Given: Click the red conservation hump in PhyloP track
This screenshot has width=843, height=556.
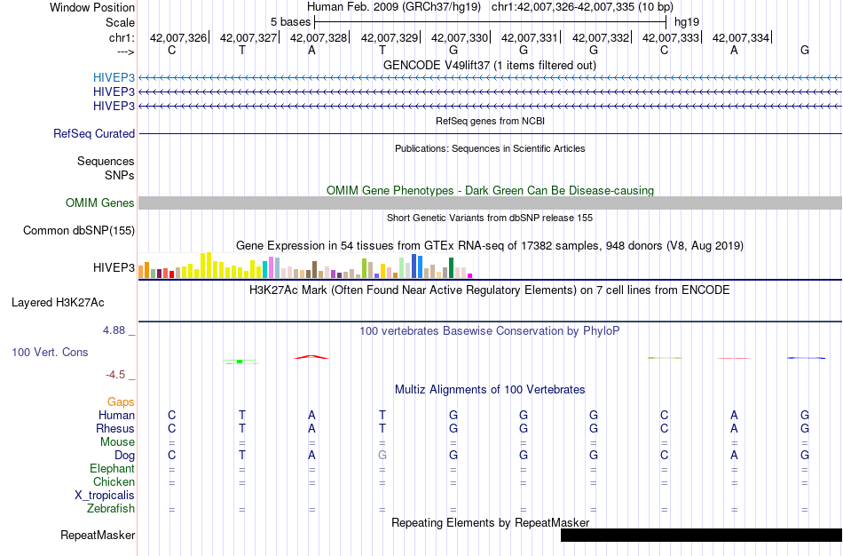Looking at the screenshot, I should click(311, 356).
